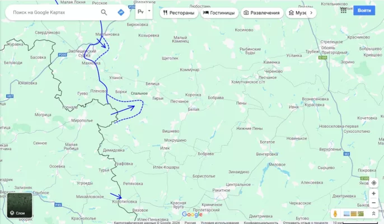This screenshot has width=384, height=224.
Task: Select the Рестораны category chip
Action: 179,13
